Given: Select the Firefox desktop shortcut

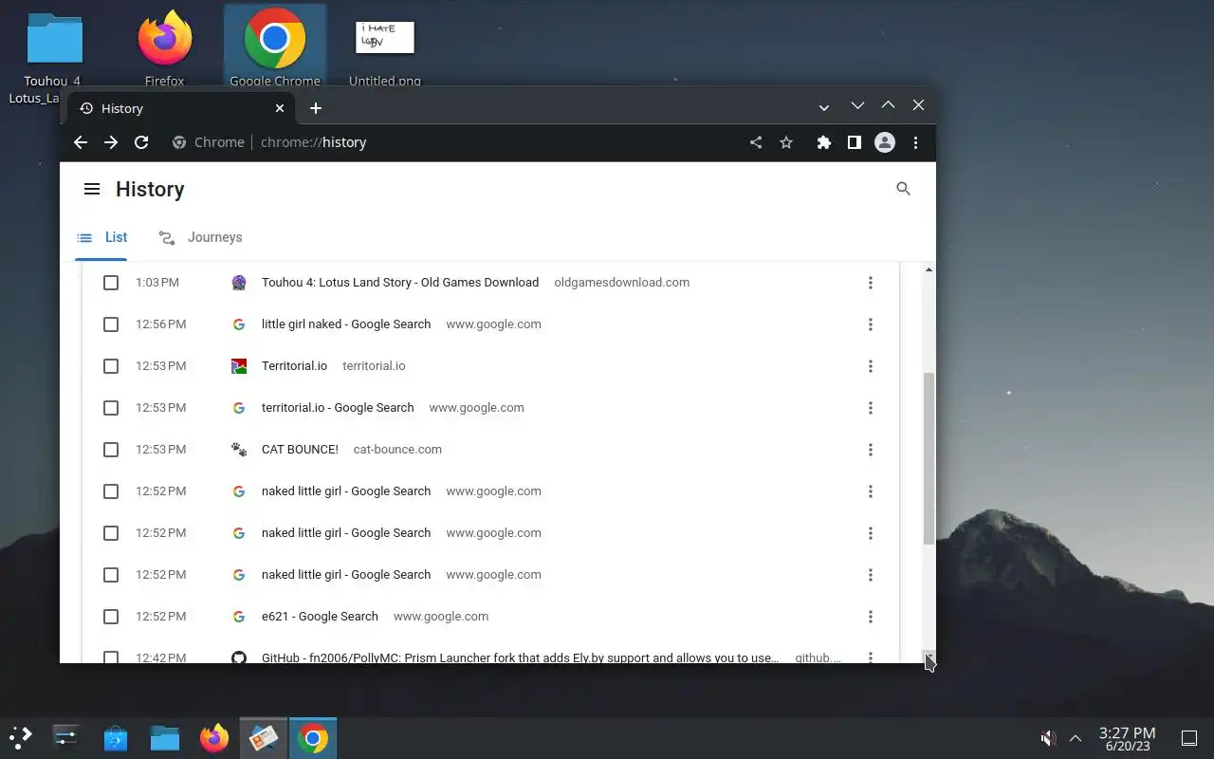Looking at the screenshot, I should (x=164, y=49).
